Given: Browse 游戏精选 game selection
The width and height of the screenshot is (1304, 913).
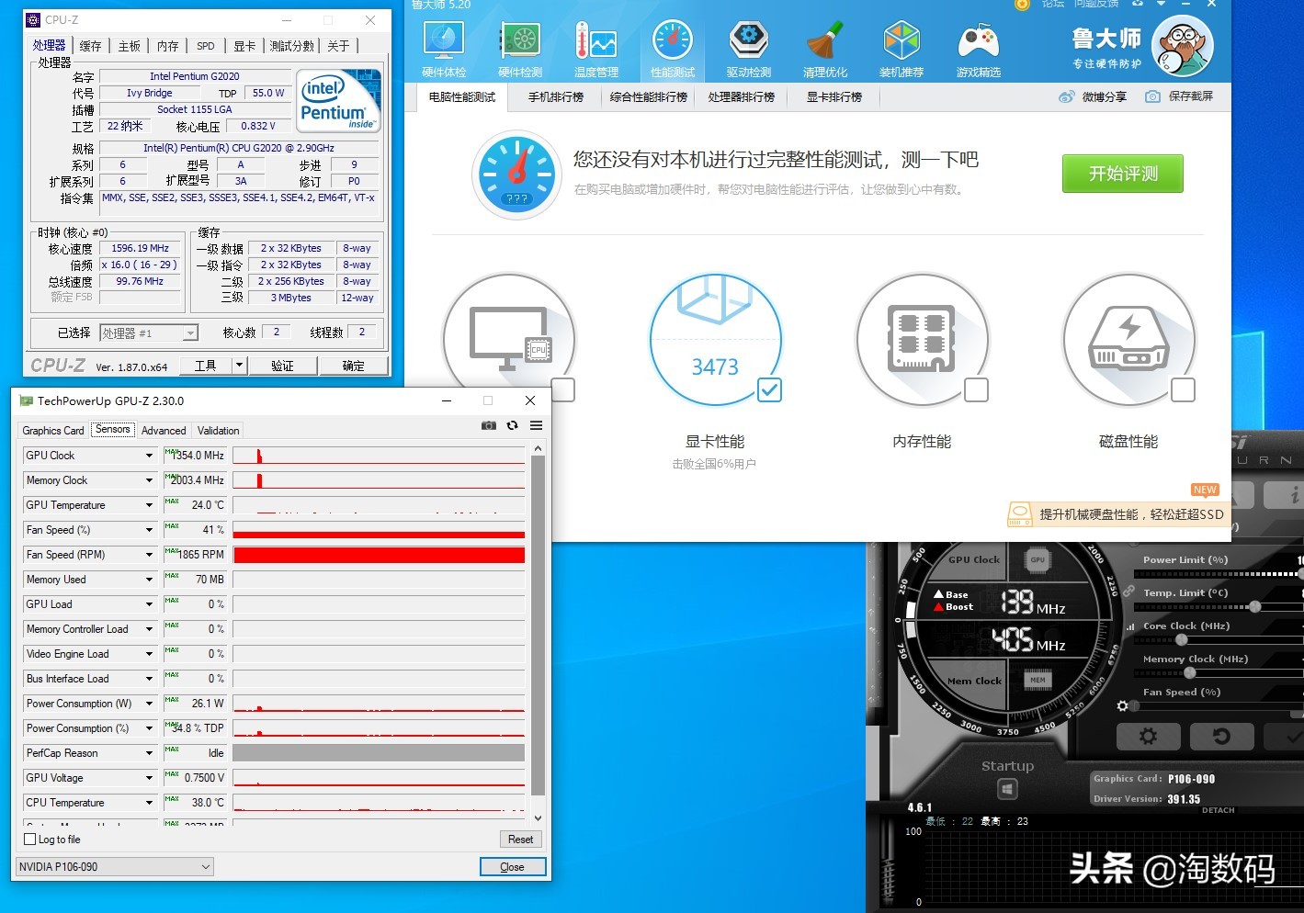Looking at the screenshot, I should click(x=977, y=46).
